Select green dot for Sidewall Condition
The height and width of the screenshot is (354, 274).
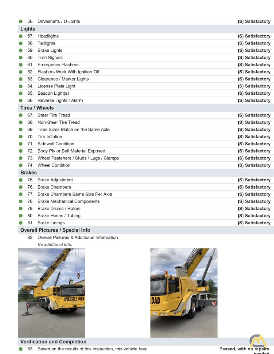[x=21, y=144]
